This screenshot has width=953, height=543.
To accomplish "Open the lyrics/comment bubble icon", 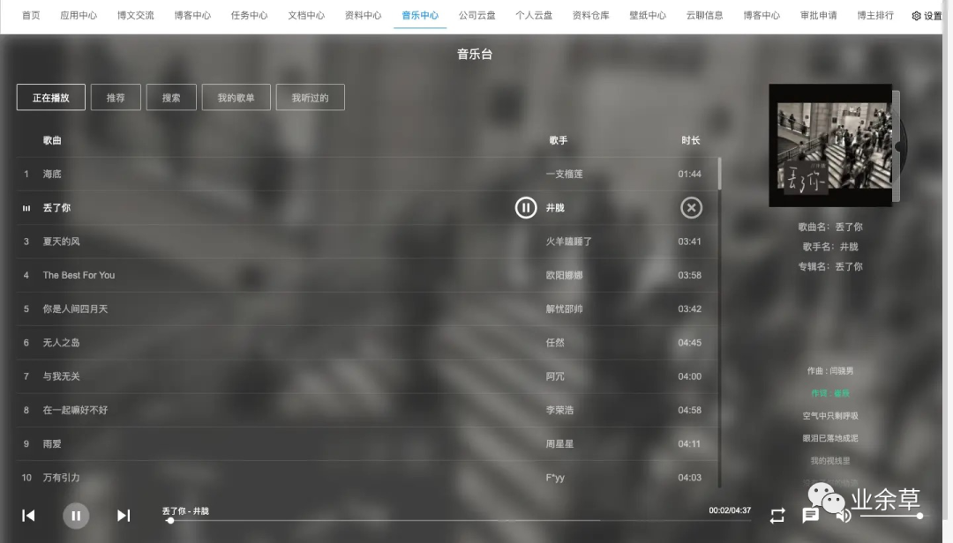I will (x=809, y=516).
